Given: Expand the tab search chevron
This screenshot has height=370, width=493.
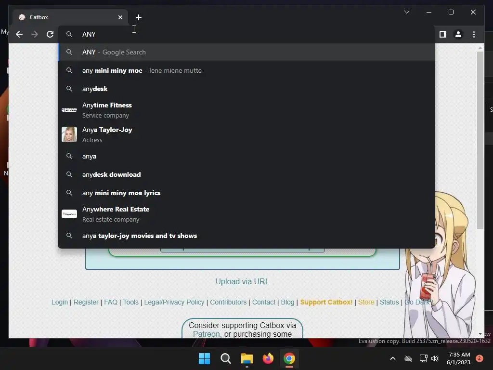Looking at the screenshot, I should point(406,12).
